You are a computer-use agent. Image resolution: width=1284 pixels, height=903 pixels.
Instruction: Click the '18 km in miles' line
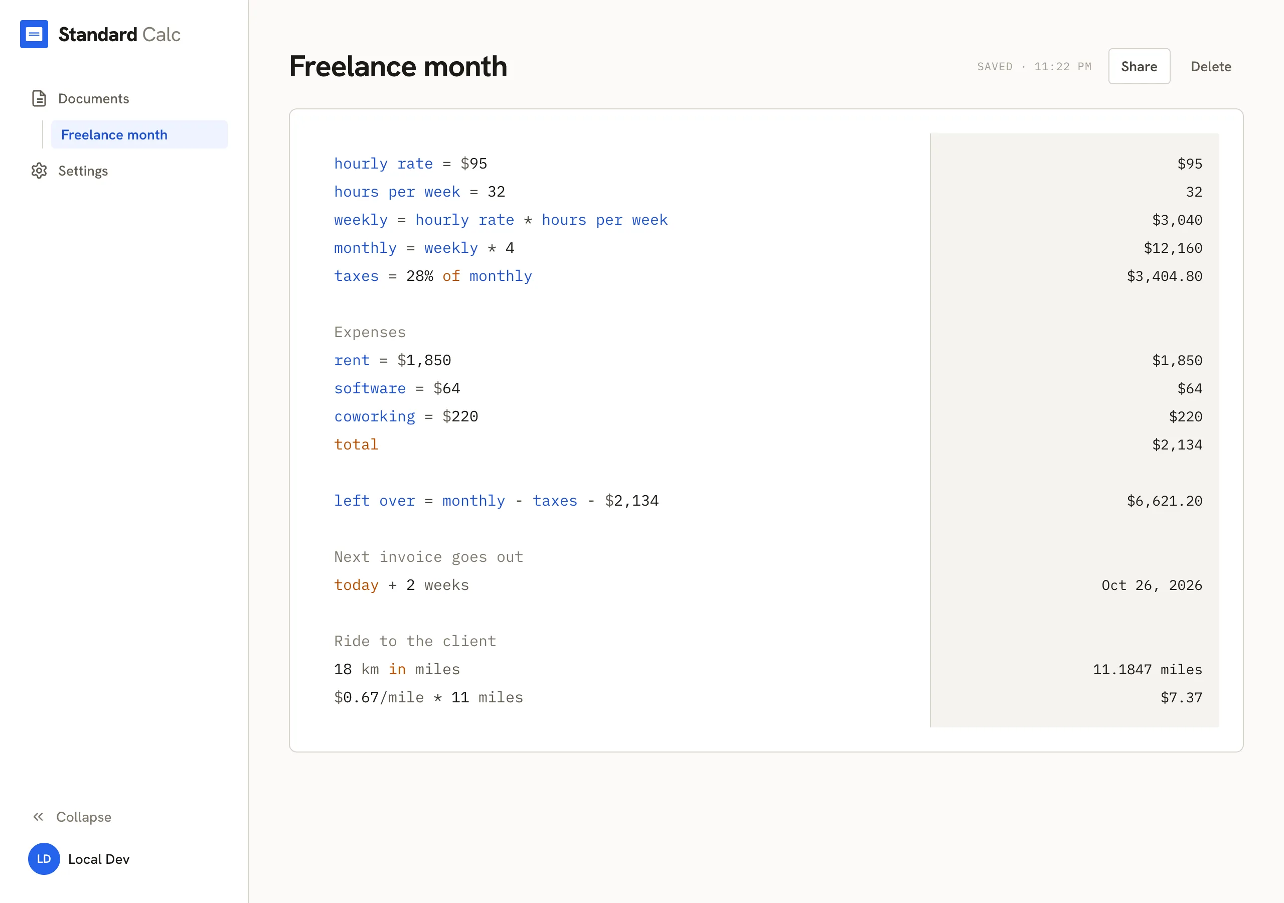(x=397, y=669)
